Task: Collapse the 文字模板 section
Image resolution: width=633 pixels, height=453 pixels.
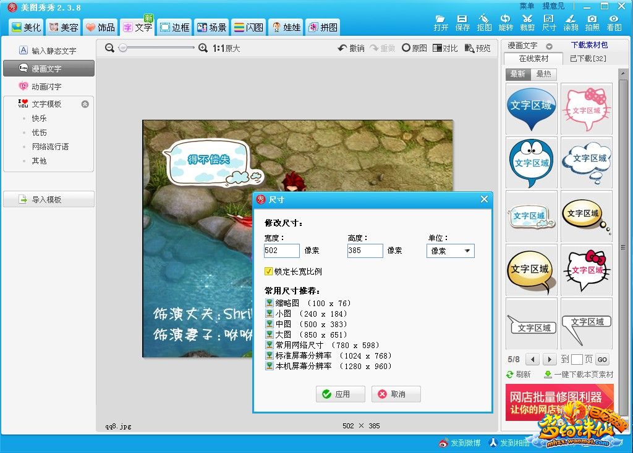Action: click(85, 104)
